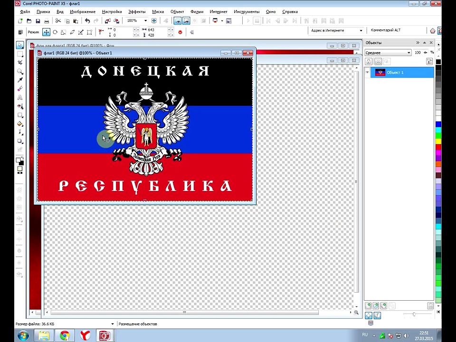Click the red stop transformation icon
Viewport: 456px width, 342px height.
pos(180,32)
